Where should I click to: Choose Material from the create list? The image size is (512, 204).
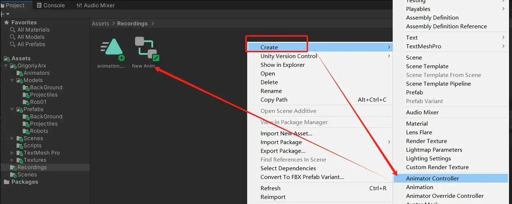tap(417, 124)
